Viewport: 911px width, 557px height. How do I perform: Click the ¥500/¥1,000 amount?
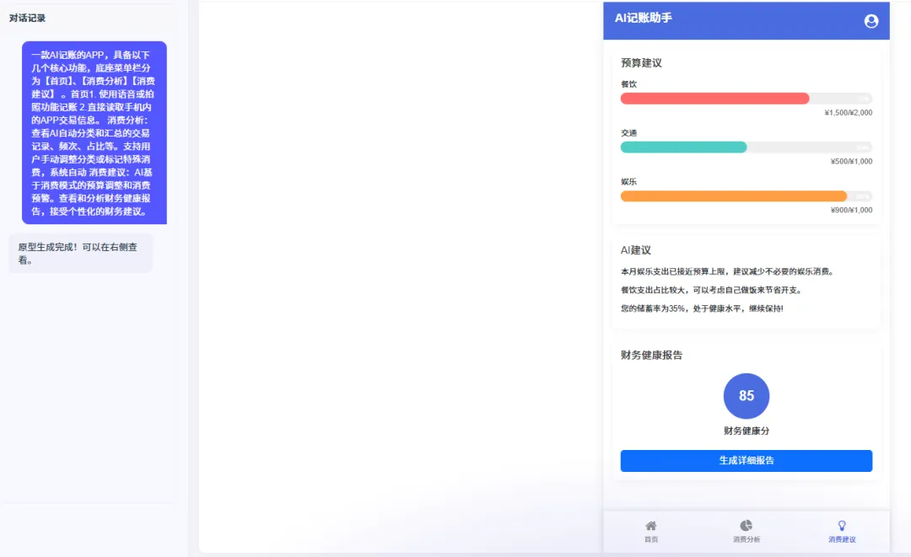[x=851, y=161]
